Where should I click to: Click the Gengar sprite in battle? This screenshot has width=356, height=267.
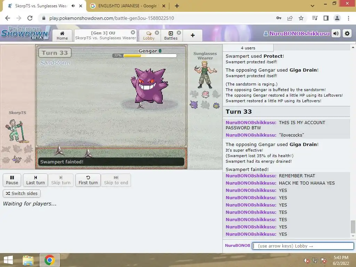click(x=149, y=86)
